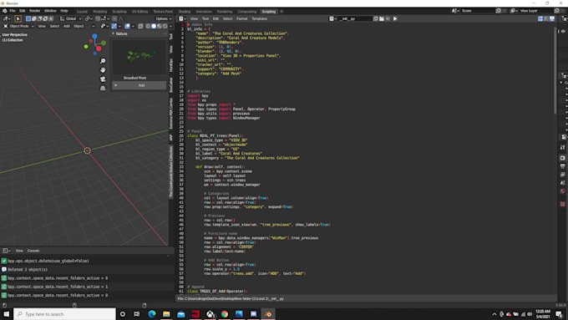568x320 pixels.
Task: Open the Format menu in text editor
Action: coord(241,18)
